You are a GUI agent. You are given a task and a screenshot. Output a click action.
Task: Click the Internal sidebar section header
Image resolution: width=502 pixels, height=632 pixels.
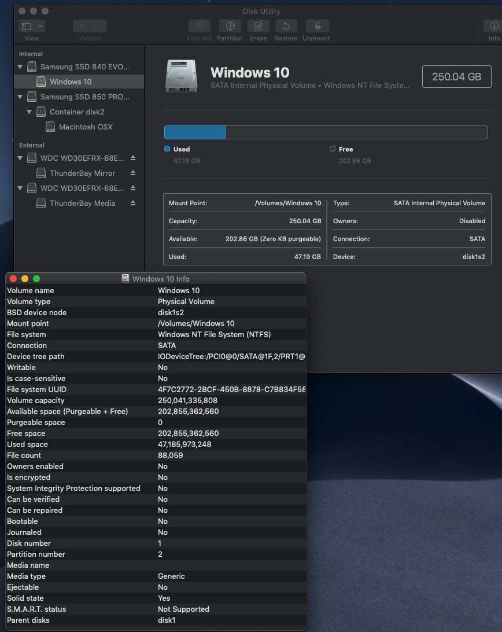coord(31,54)
